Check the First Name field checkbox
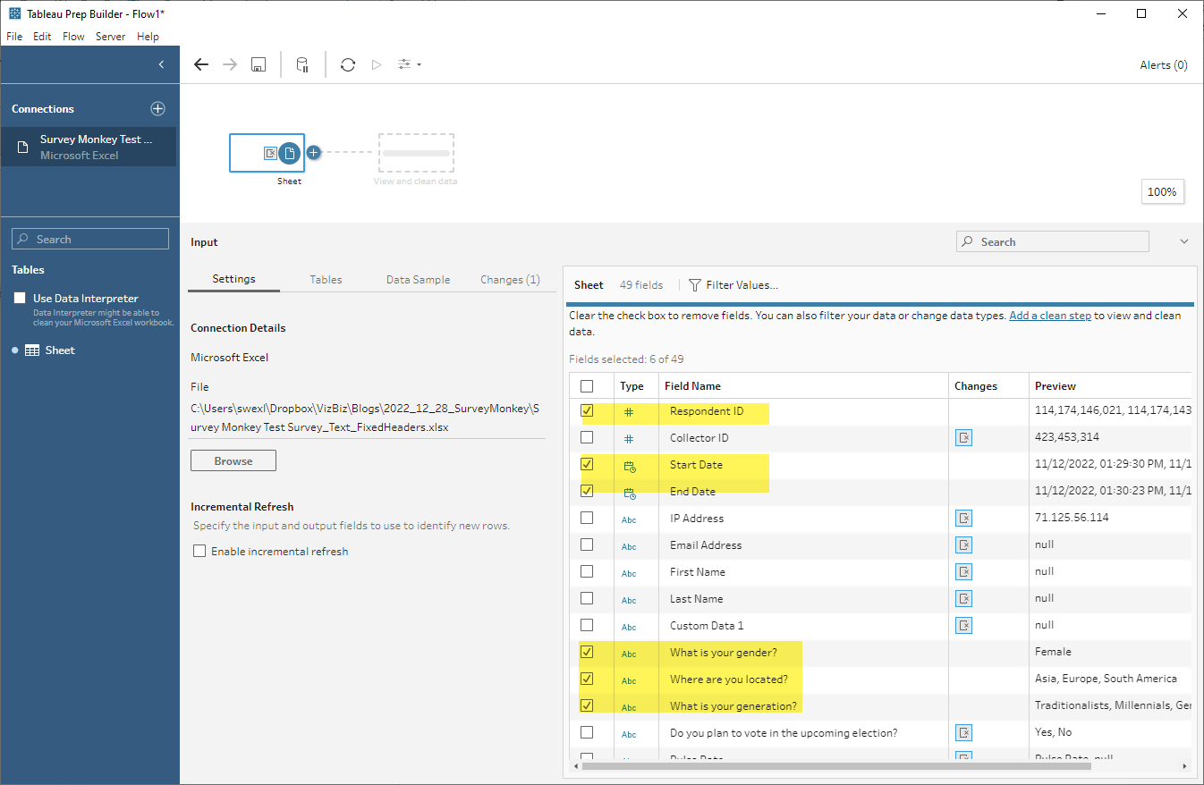The width and height of the screenshot is (1204, 785). coord(587,571)
